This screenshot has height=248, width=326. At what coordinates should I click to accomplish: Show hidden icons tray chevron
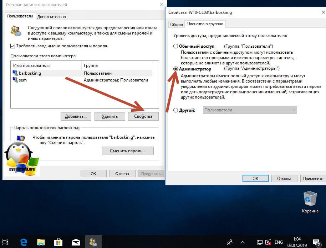[243, 242]
